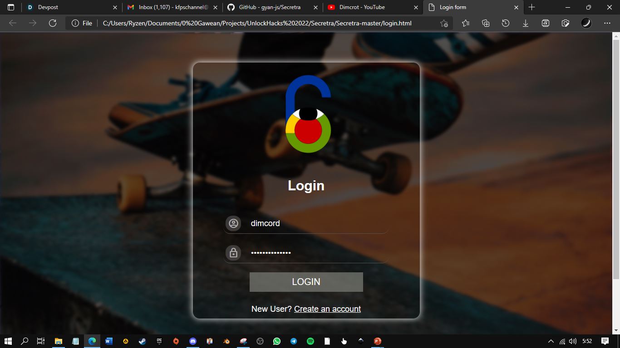The width and height of the screenshot is (620, 348).
Task: Go back with the back arrow
Action: (x=13, y=23)
